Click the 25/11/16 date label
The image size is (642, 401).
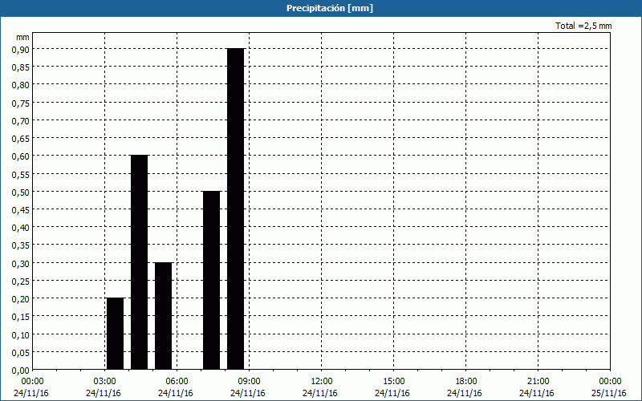pos(609,393)
